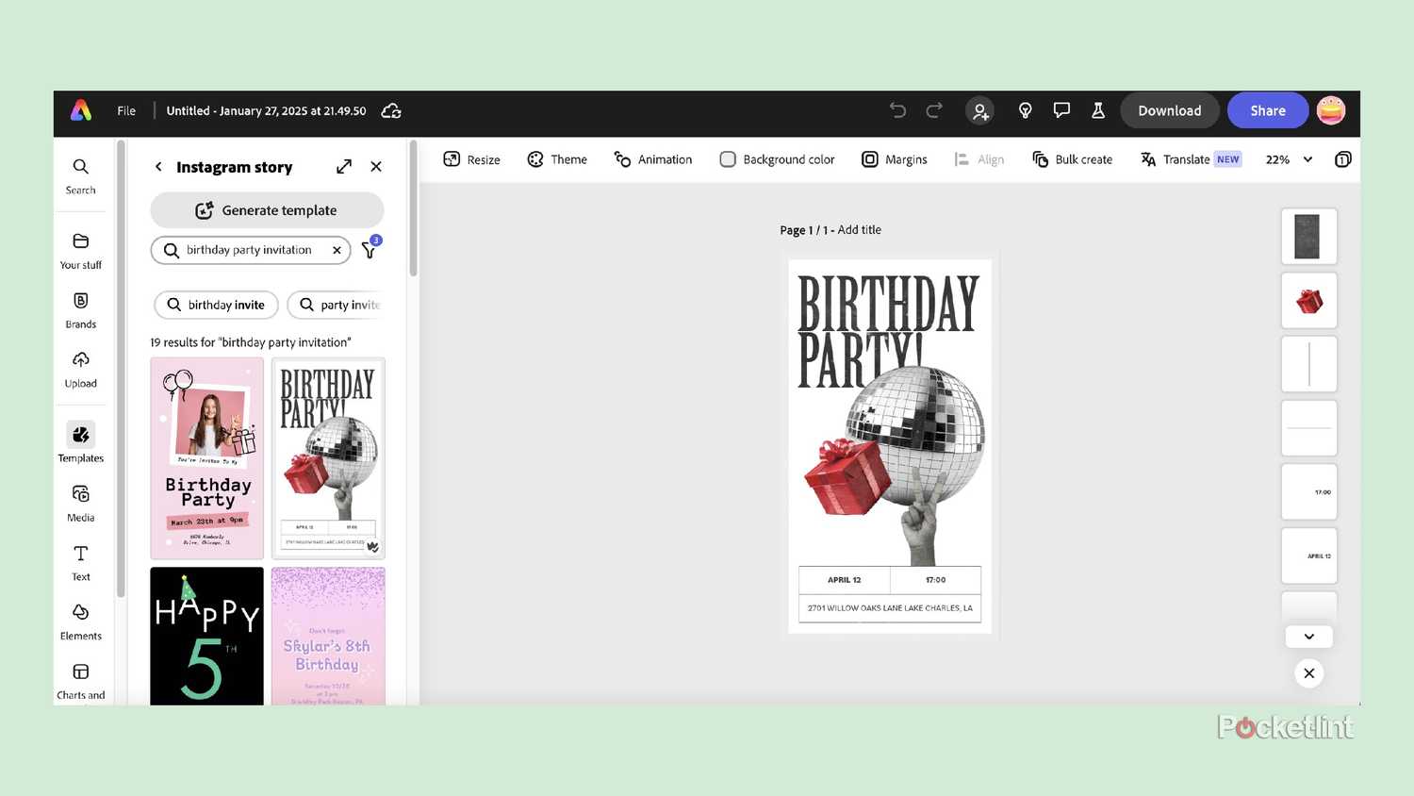Open the Upload panel
The width and height of the screenshot is (1414, 796).
coord(80,368)
